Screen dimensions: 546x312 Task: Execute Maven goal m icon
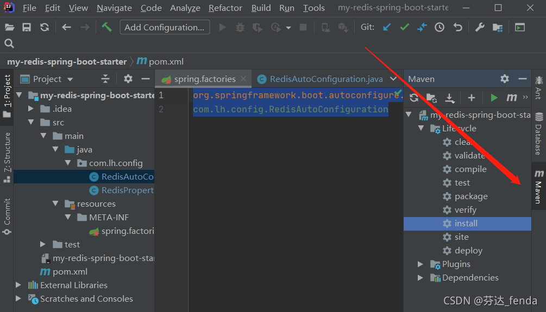pos(512,98)
